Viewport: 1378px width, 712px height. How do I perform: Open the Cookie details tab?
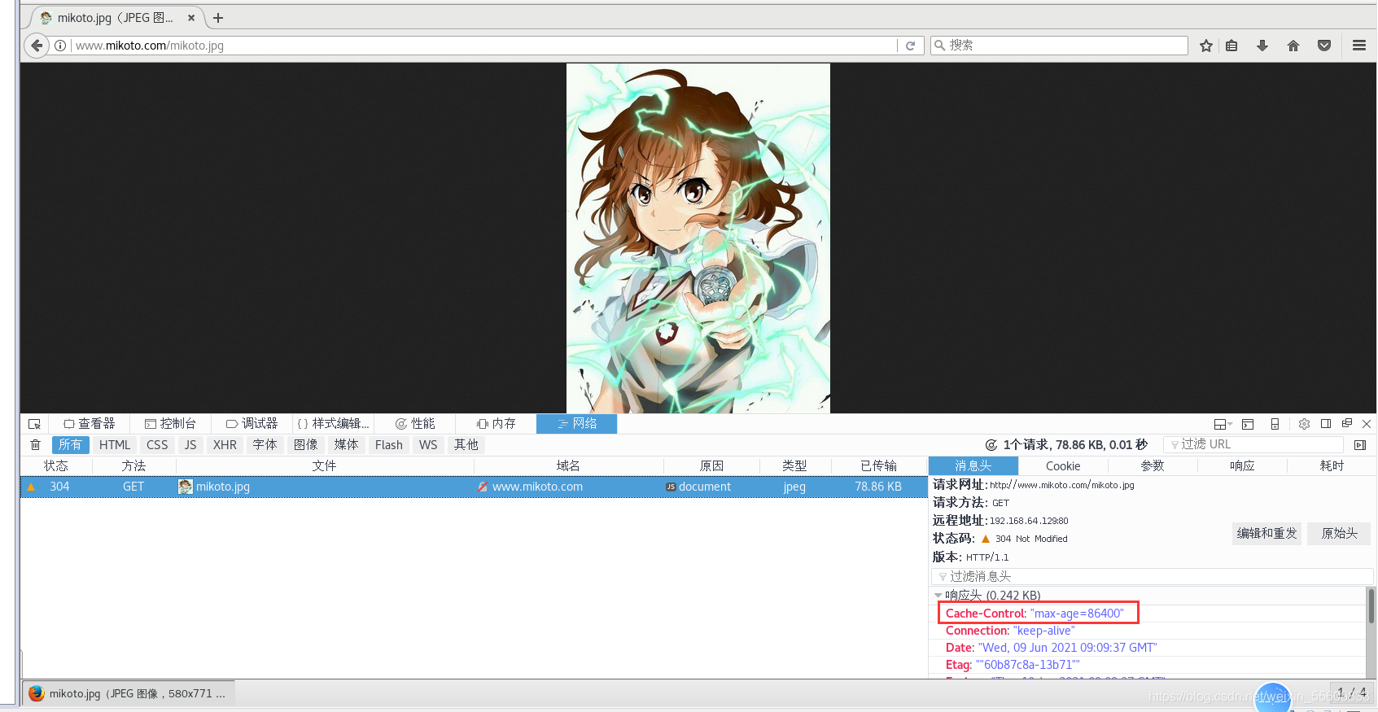point(1063,466)
